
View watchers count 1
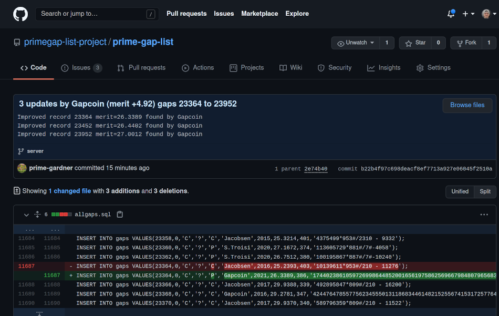click(x=387, y=43)
